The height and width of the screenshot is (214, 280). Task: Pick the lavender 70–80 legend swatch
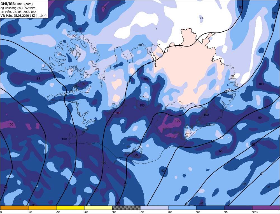154,208
